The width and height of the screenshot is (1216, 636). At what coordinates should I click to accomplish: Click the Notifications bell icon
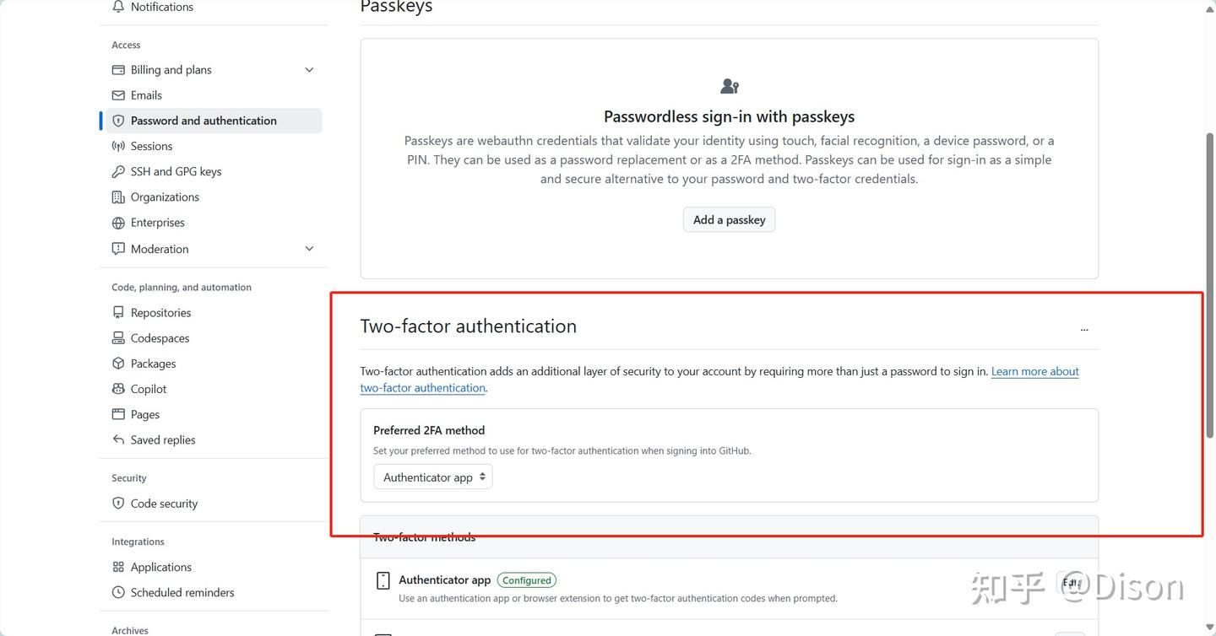(x=118, y=7)
